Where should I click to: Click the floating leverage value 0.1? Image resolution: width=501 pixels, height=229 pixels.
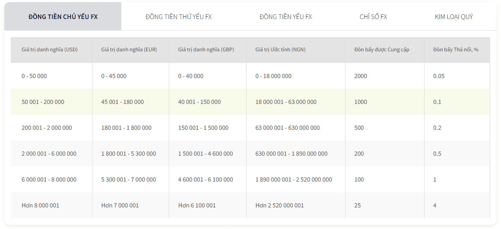(437, 102)
